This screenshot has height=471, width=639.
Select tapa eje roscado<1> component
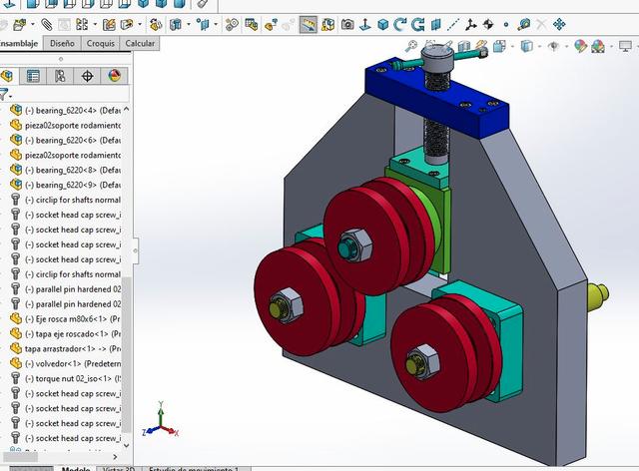[x=65, y=333]
